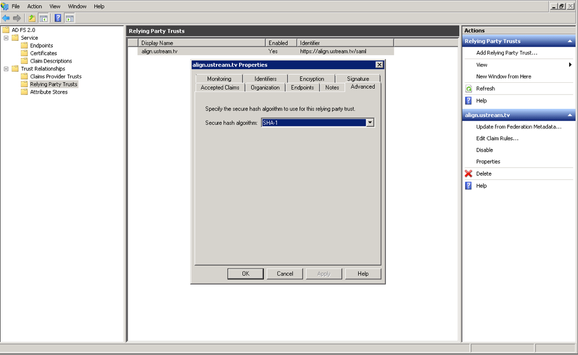Viewport: 578px width, 355px height.
Task: Click the Certificates folder icon
Action: point(24,53)
